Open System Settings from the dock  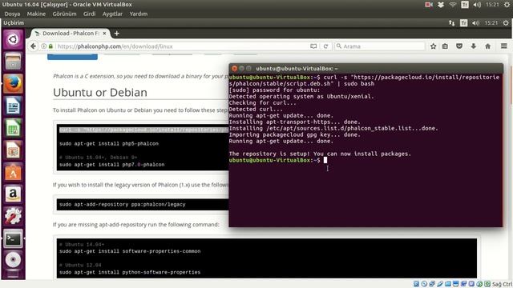[13, 216]
